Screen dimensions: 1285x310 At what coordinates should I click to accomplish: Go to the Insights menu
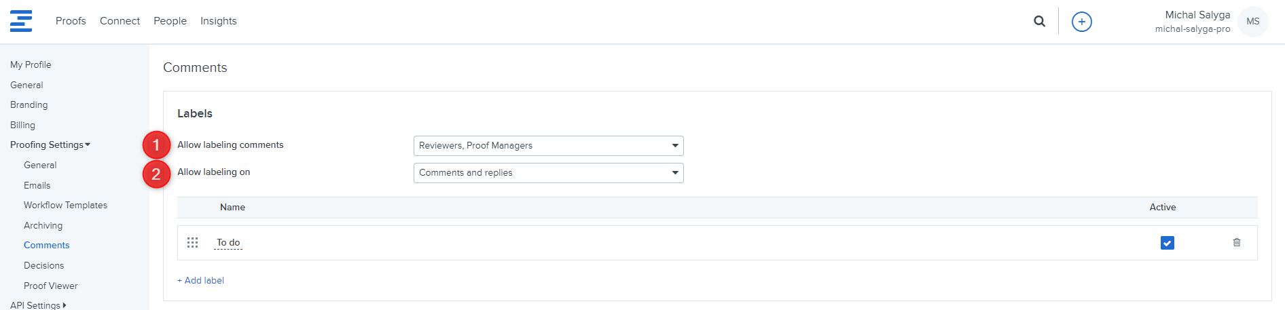[x=218, y=21]
